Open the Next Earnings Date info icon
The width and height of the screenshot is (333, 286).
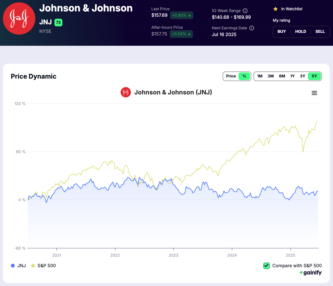(x=252, y=28)
